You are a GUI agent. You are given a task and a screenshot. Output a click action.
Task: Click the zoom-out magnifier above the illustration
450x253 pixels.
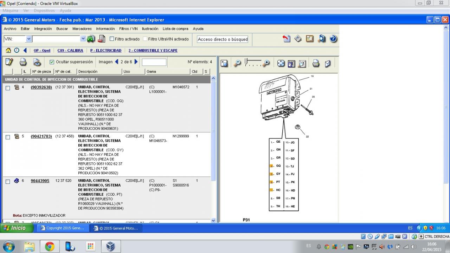coord(238,63)
